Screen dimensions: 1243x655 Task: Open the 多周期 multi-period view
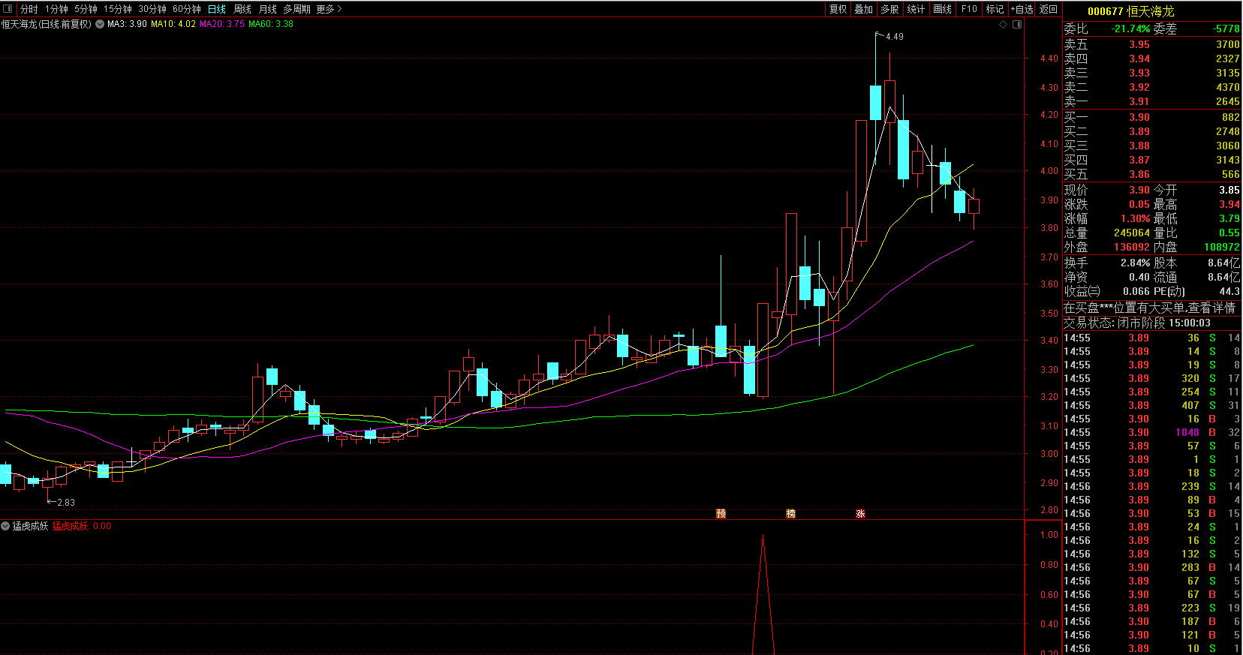296,9
